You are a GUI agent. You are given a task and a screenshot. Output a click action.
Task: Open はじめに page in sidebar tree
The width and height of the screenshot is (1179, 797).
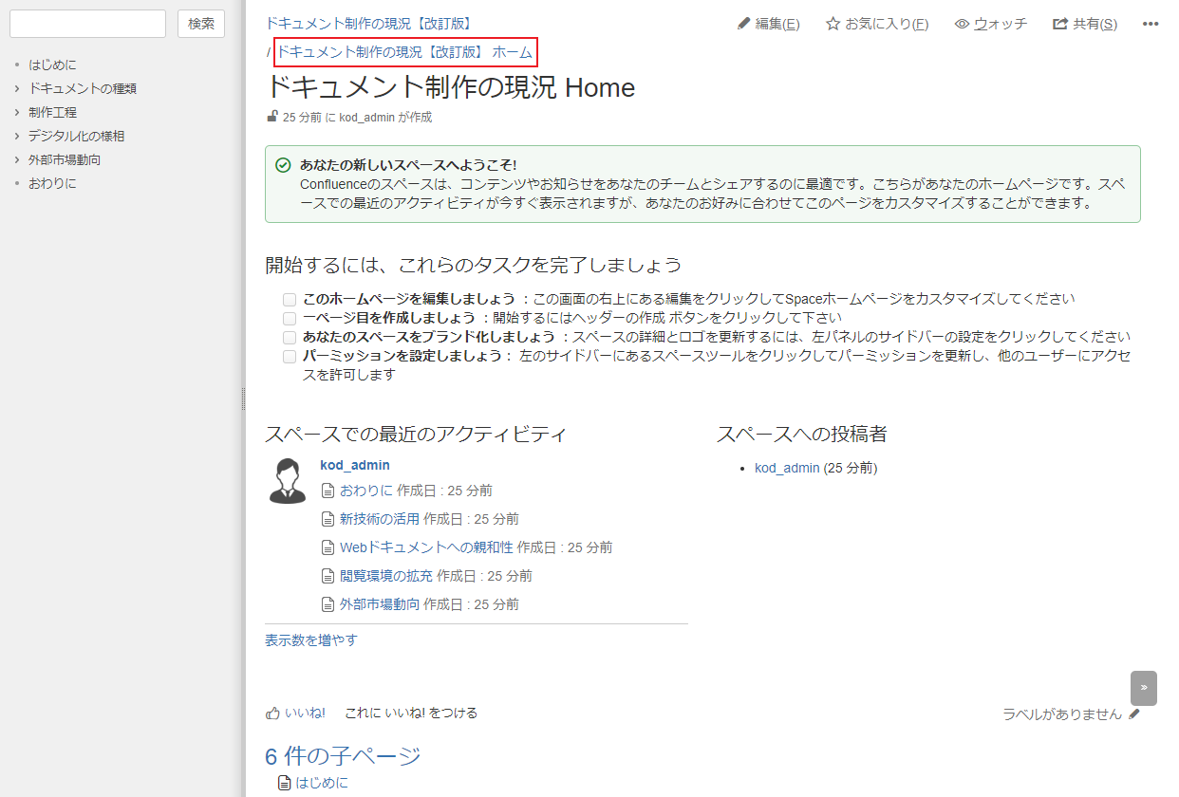[52, 65]
